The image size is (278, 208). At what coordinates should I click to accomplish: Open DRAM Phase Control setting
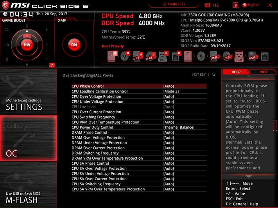coord(139,132)
